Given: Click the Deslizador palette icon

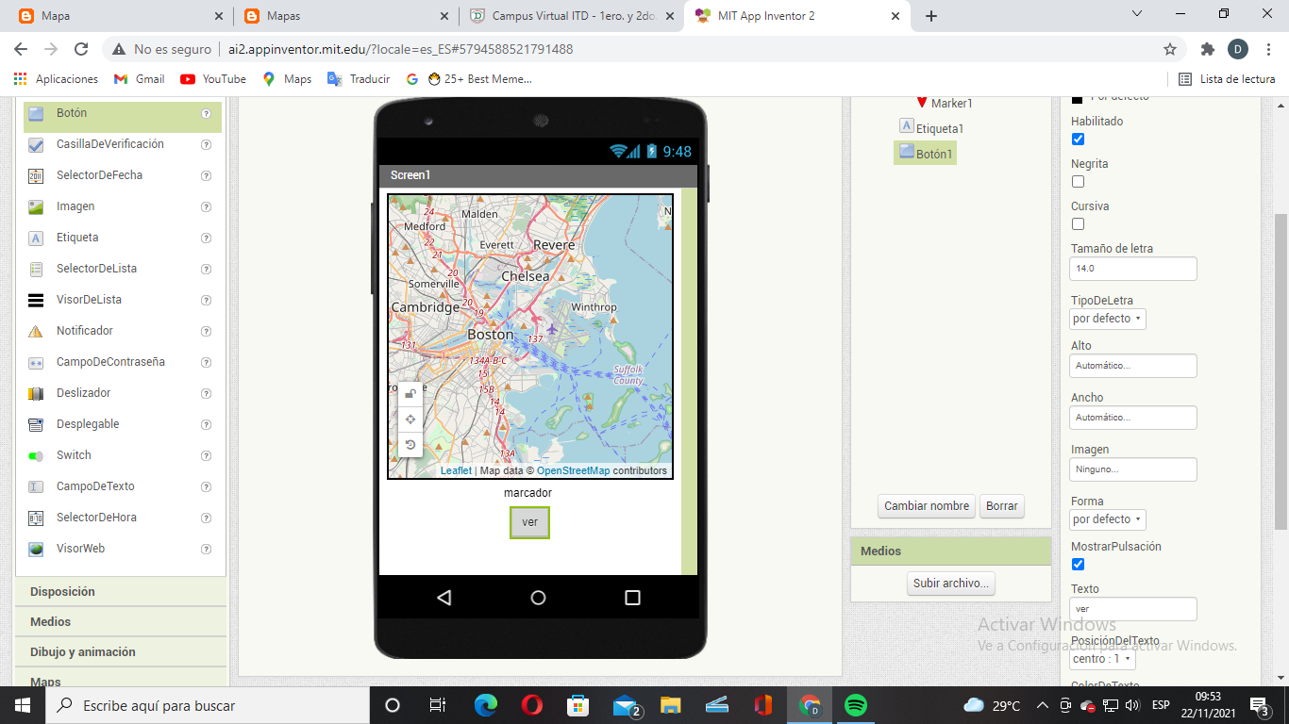Looking at the screenshot, I should point(36,393).
